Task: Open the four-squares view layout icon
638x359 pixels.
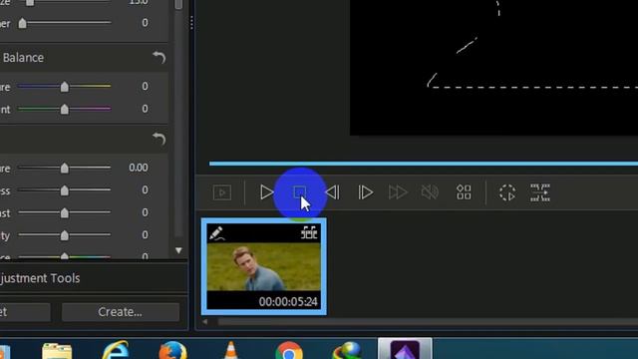Action: click(464, 192)
